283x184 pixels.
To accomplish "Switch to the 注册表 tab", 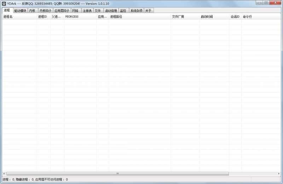I will pyautogui.click(x=87, y=11).
